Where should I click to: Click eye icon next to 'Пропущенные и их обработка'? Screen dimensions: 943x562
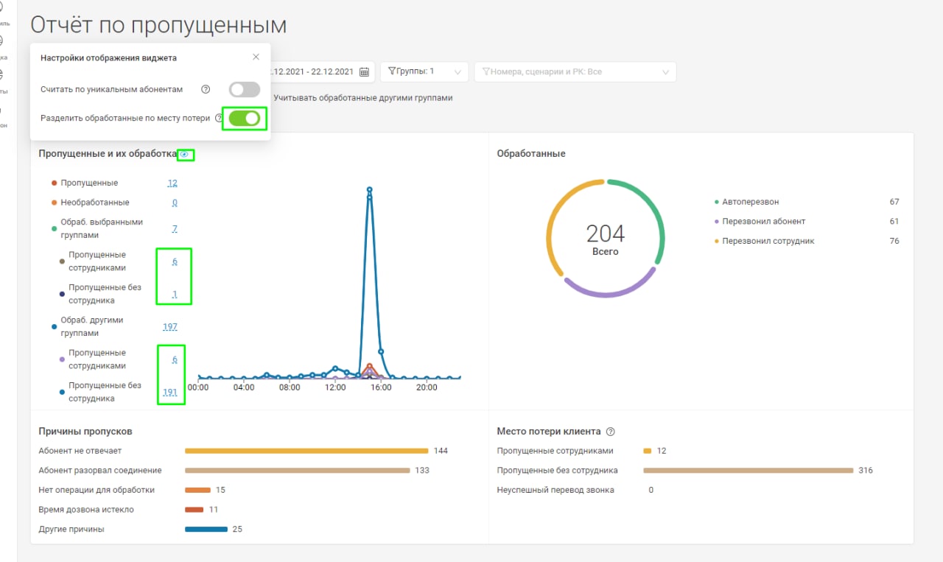[185, 154]
